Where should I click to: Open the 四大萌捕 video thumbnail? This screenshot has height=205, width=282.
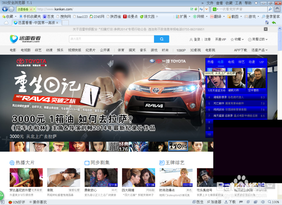138,177
